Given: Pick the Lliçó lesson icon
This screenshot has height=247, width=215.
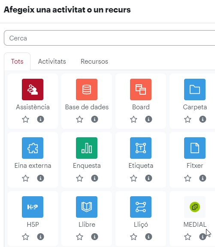Looking at the screenshot, I should point(141,207).
